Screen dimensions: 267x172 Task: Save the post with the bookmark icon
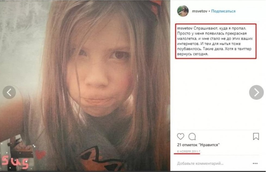pyautogui.click(x=256, y=137)
